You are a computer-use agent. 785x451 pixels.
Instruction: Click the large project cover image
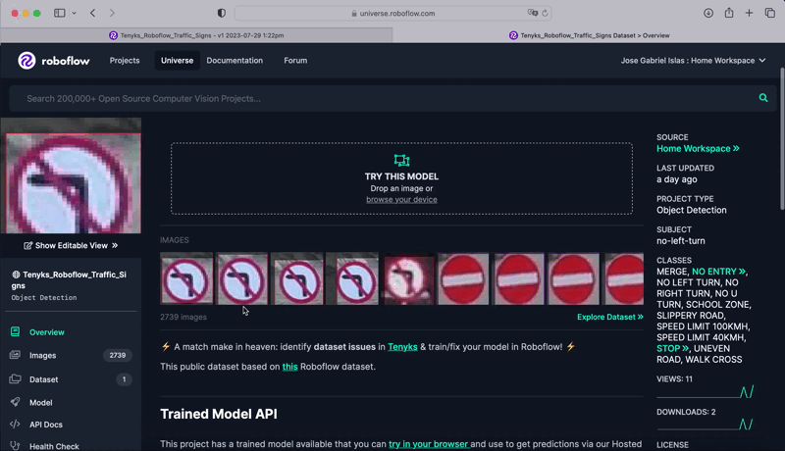tap(71, 175)
